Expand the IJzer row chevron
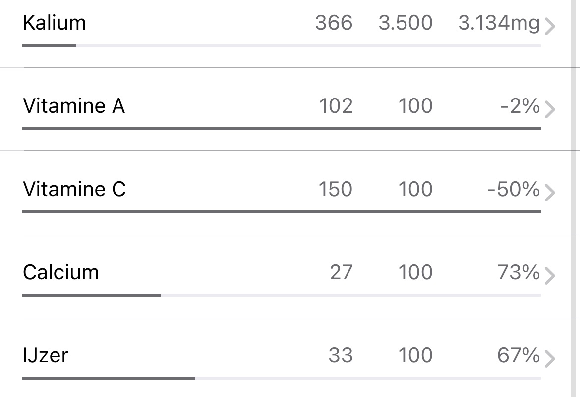Screen dimensions: 580x397 pos(549,359)
